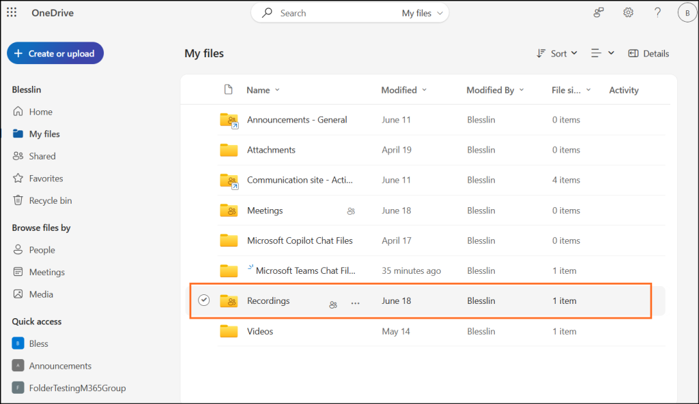Image resolution: width=699 pixels, height=404 pixels.
Task: Open the account avatar B
Action: coord(687,13)
